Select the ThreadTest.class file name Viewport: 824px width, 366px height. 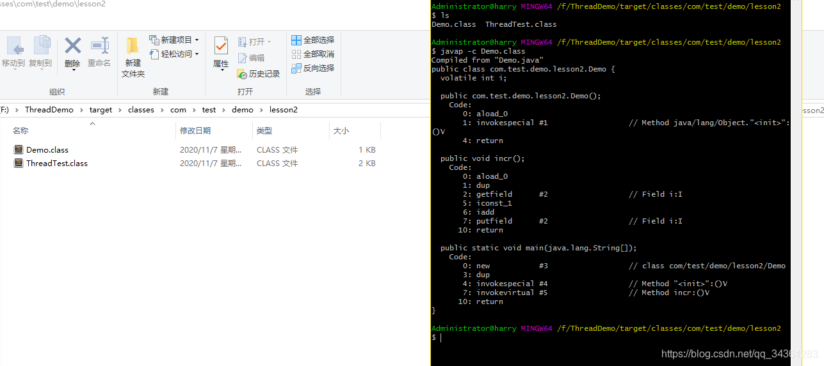pyautogui.click(x=57, y=163)
